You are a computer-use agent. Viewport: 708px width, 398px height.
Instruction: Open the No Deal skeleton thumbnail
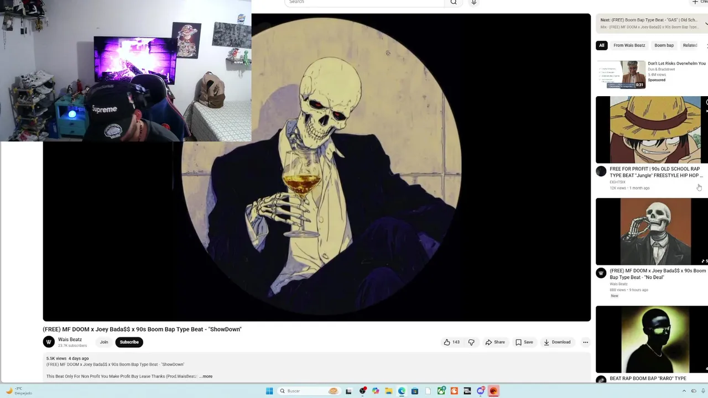click(652, 232)
